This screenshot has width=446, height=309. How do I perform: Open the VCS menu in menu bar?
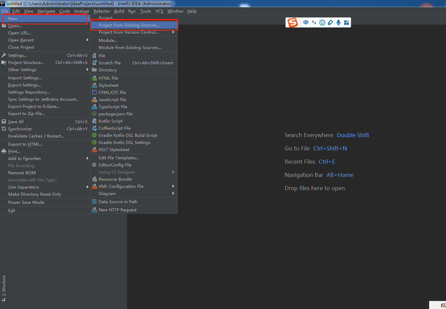(x=159, y=11)
